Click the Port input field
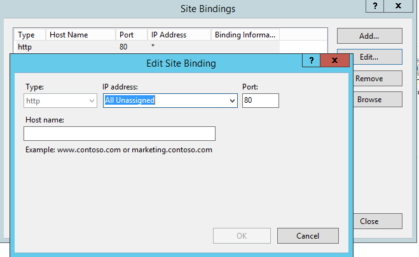 coord(260,100)
